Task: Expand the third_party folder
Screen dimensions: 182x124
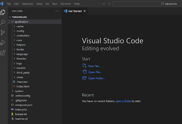Action: point(14,73)
